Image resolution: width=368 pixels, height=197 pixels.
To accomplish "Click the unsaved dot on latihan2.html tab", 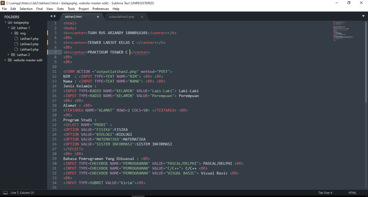I will pyautogui.click(x=98, y=17).
